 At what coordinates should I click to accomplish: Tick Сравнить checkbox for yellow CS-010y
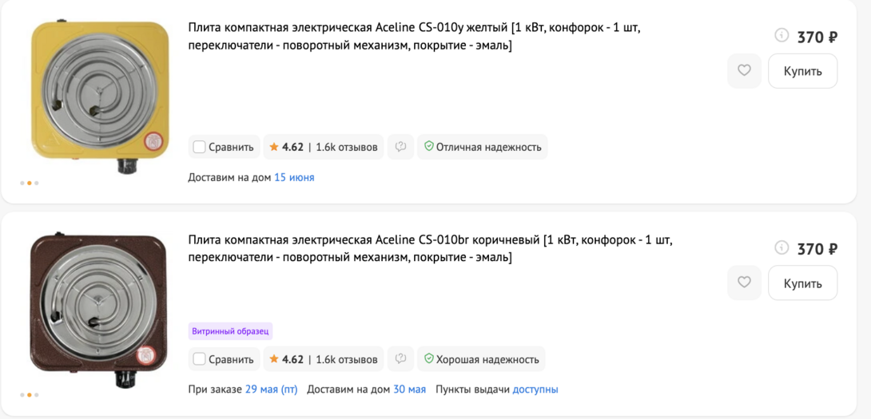click(200, 147)
